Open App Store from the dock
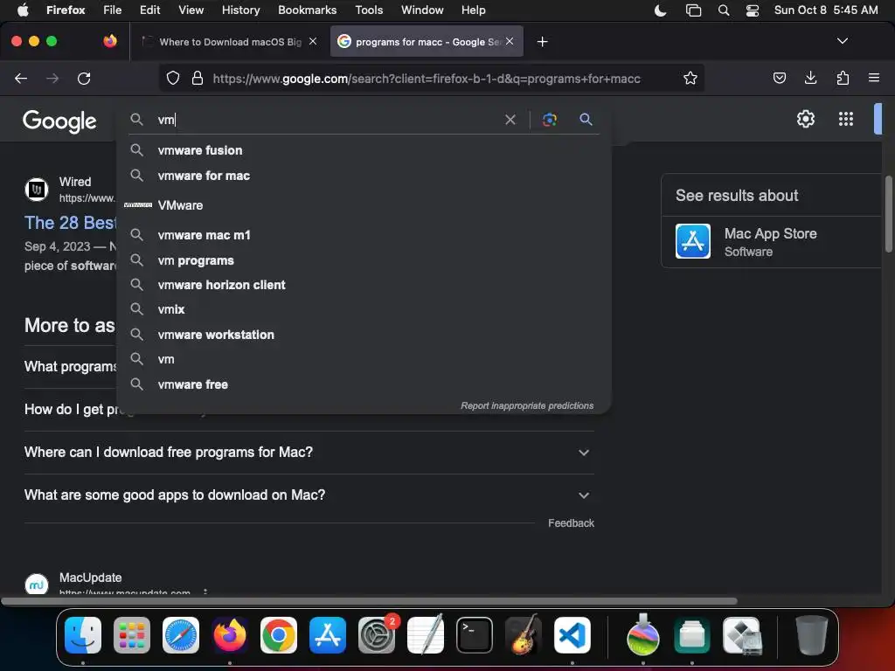Image resolution: width=895 pixels, height=671 pixels. (328, 635)
